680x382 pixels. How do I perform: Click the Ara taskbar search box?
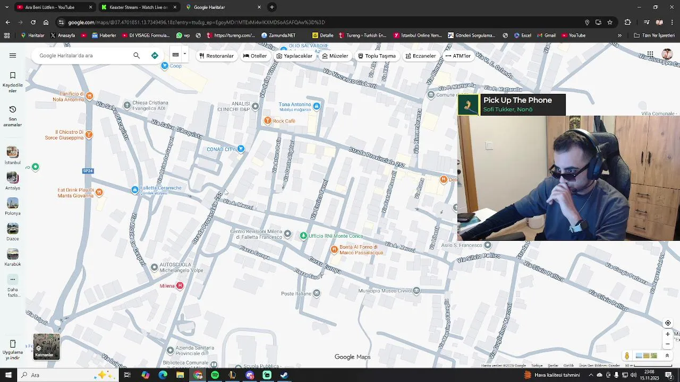(x=66, y=375)
